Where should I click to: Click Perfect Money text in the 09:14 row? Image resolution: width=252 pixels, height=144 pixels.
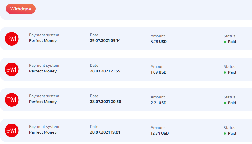pyautogui.click(x=43, y=40)
